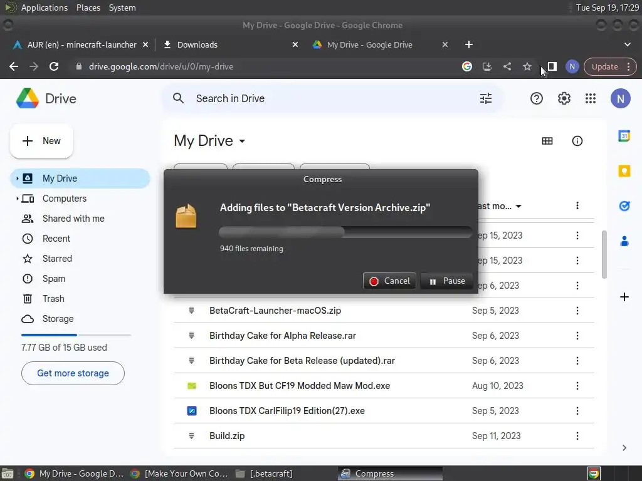Open Google account avatar in Drive
Viewport: 642px width, 481px height.
click(x=620, y=98)
